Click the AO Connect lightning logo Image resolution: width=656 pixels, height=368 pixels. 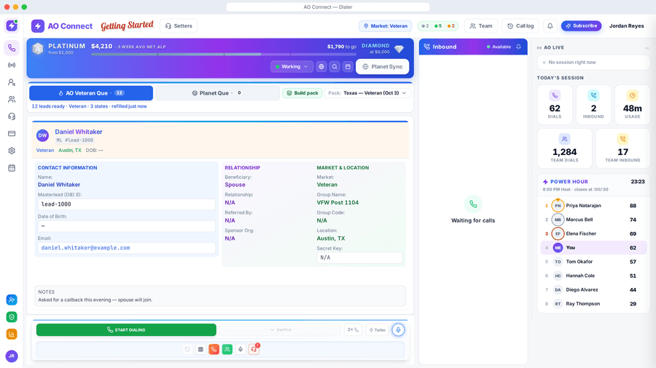point(38,26)
